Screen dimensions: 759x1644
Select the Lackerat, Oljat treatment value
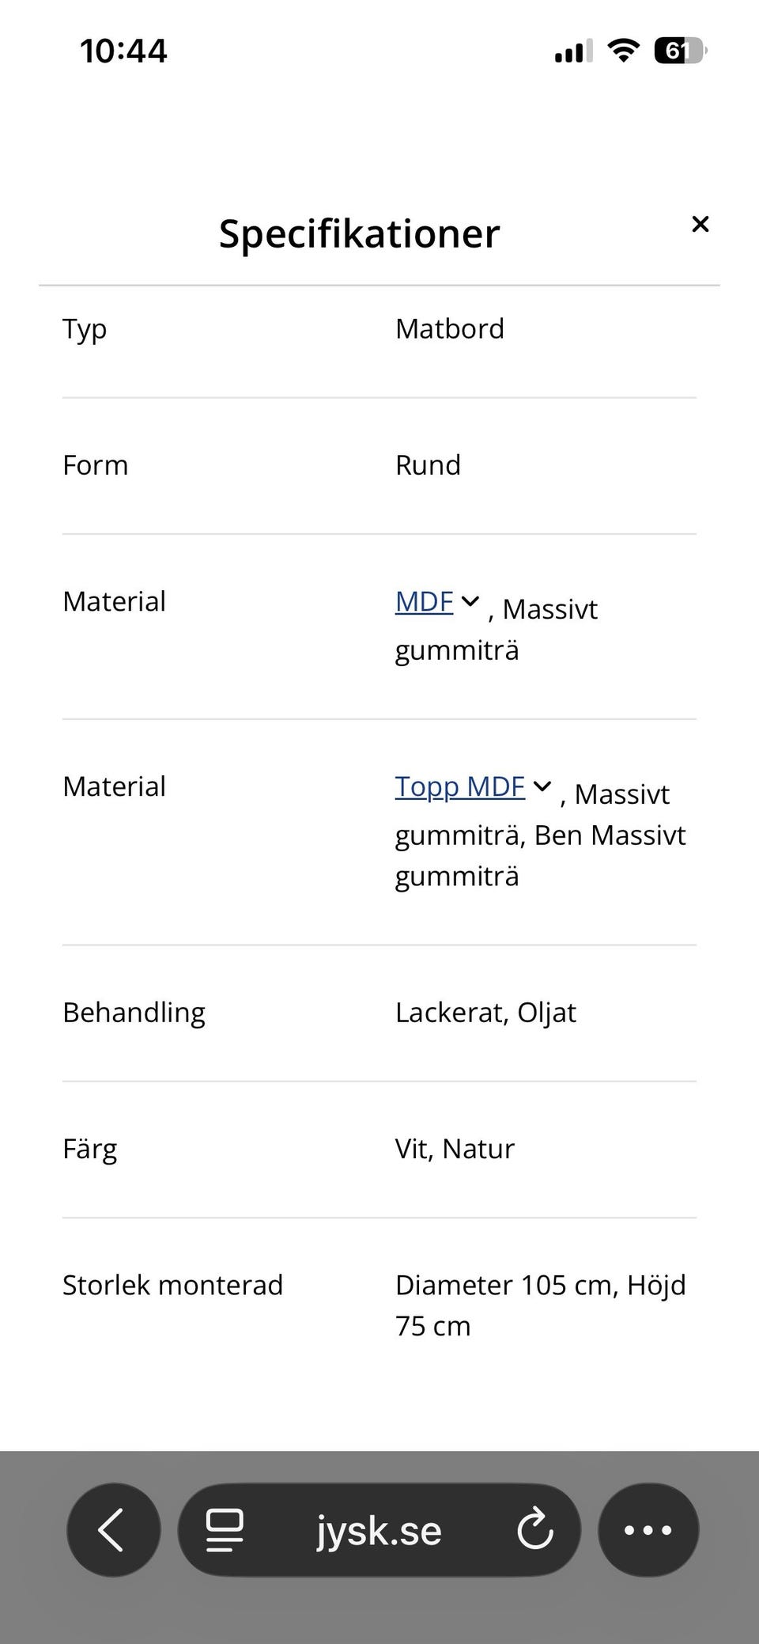[485, 1013]
